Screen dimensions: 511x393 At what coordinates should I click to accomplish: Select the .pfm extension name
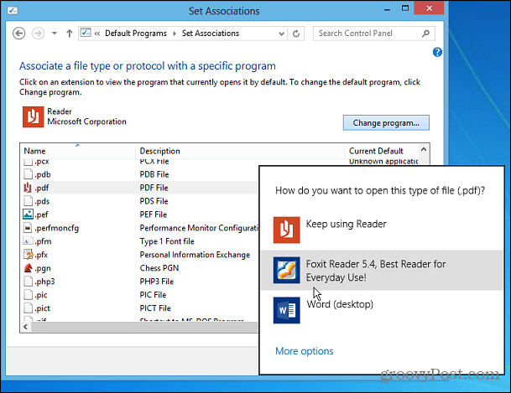(x=43, y=241)
